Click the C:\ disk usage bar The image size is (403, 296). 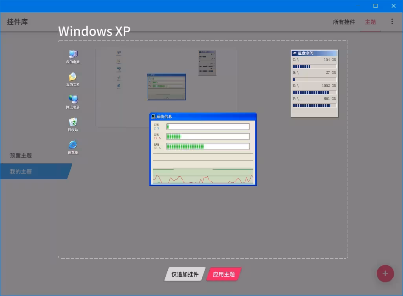[314, 67]
